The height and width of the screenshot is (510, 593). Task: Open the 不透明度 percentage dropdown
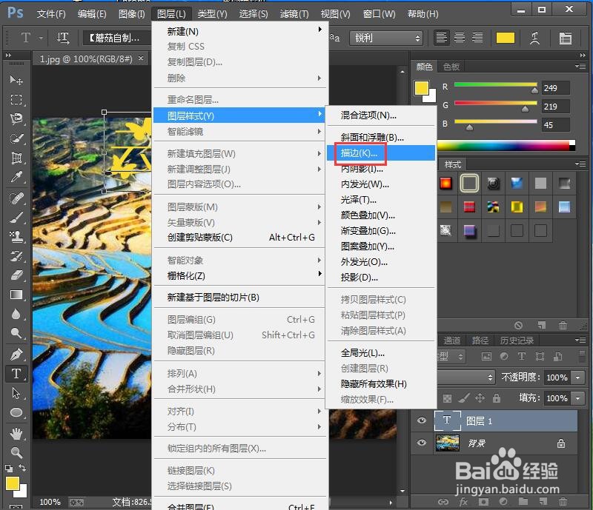click(577, 376)
